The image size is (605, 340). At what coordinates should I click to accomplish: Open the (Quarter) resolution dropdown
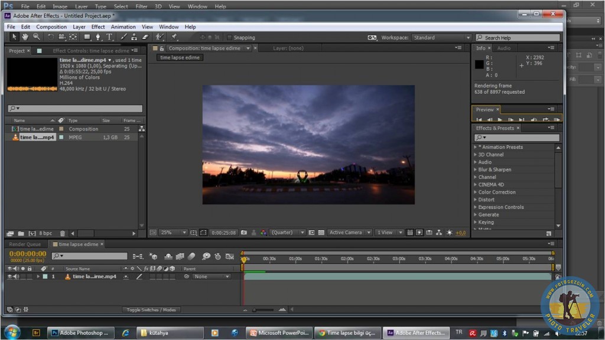(x=288, y=233)
